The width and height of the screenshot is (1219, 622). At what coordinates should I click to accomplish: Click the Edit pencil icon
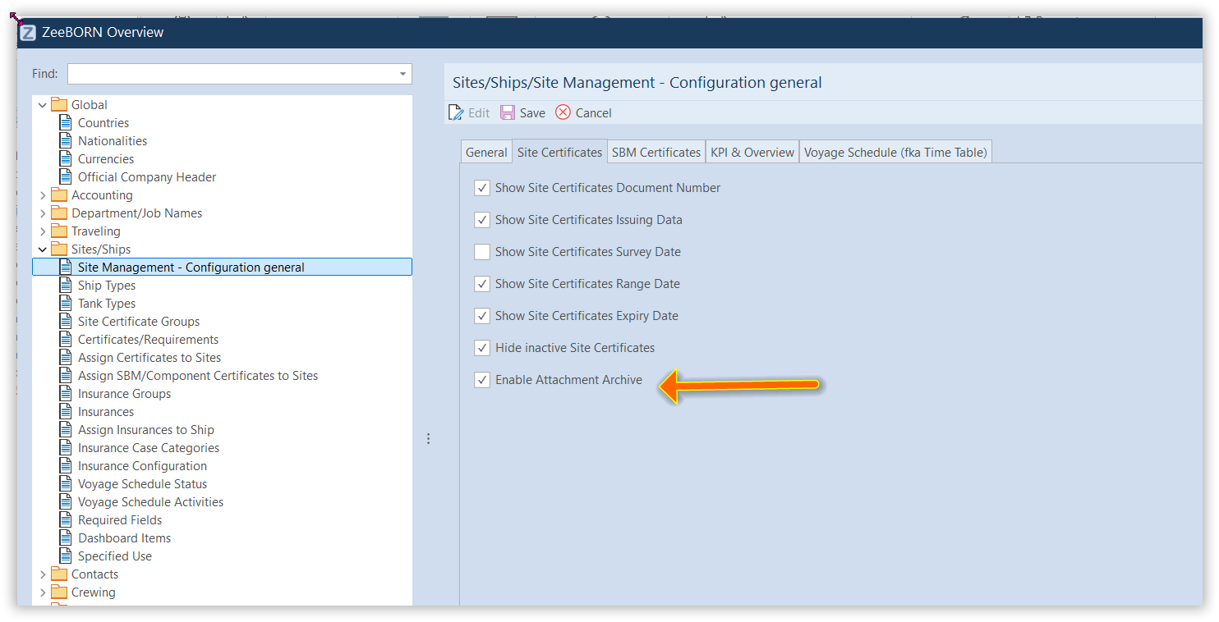point(456,112)
